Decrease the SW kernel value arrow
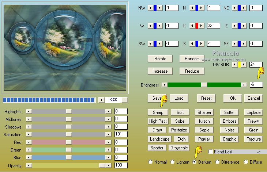 (x=151, y=44)
